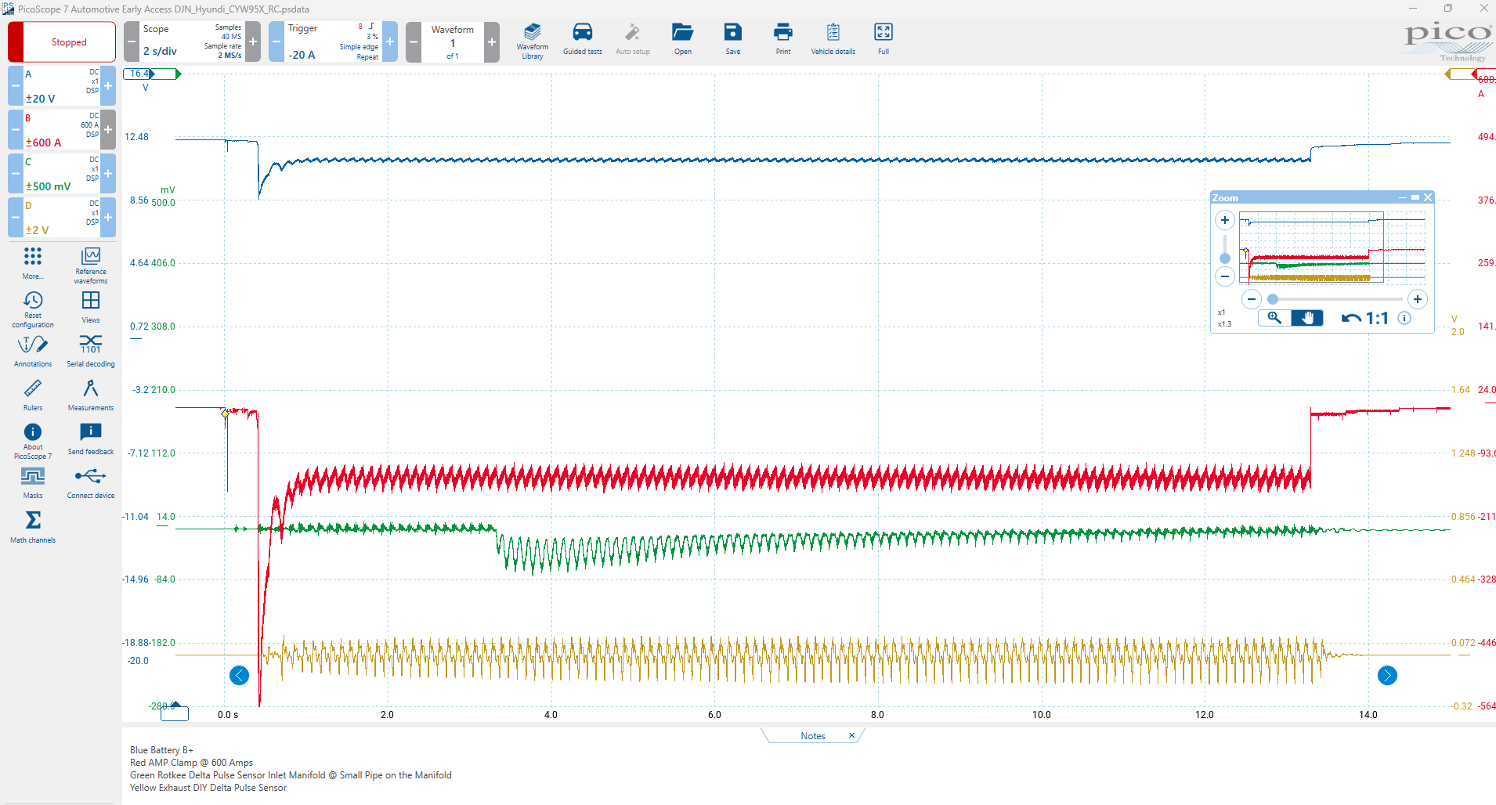The image size is (1496, 805).
Task: Lower trigger threshold with minus
Action: [x=276, y=42]
